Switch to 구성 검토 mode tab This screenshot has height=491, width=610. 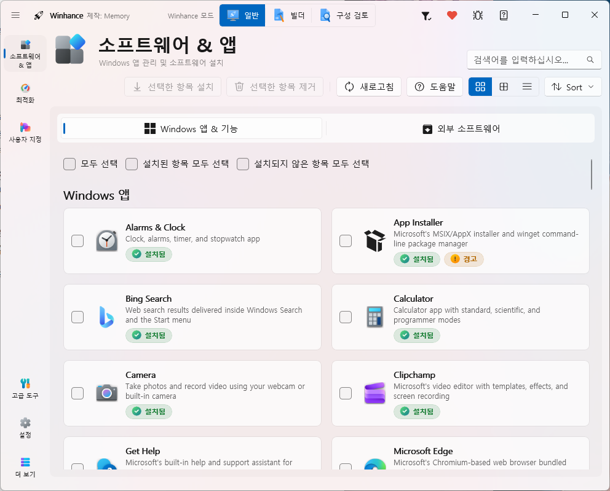[x=344, y=15]
